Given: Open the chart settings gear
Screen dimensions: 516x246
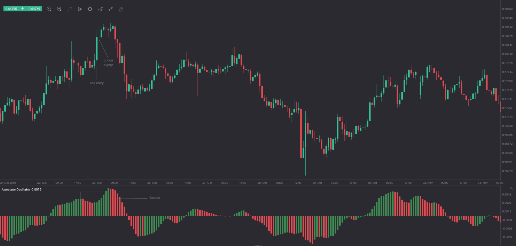Looking at the screenshot, I should click(90, 9).
